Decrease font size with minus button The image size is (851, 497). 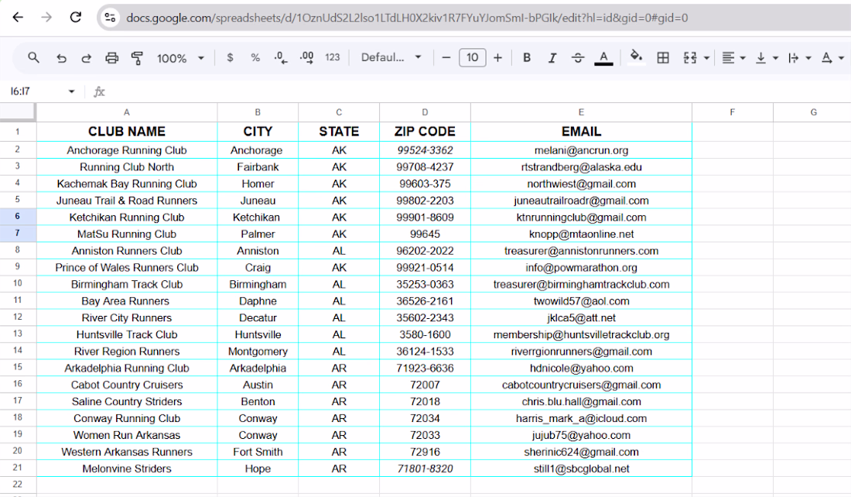(x=446, y=57)
